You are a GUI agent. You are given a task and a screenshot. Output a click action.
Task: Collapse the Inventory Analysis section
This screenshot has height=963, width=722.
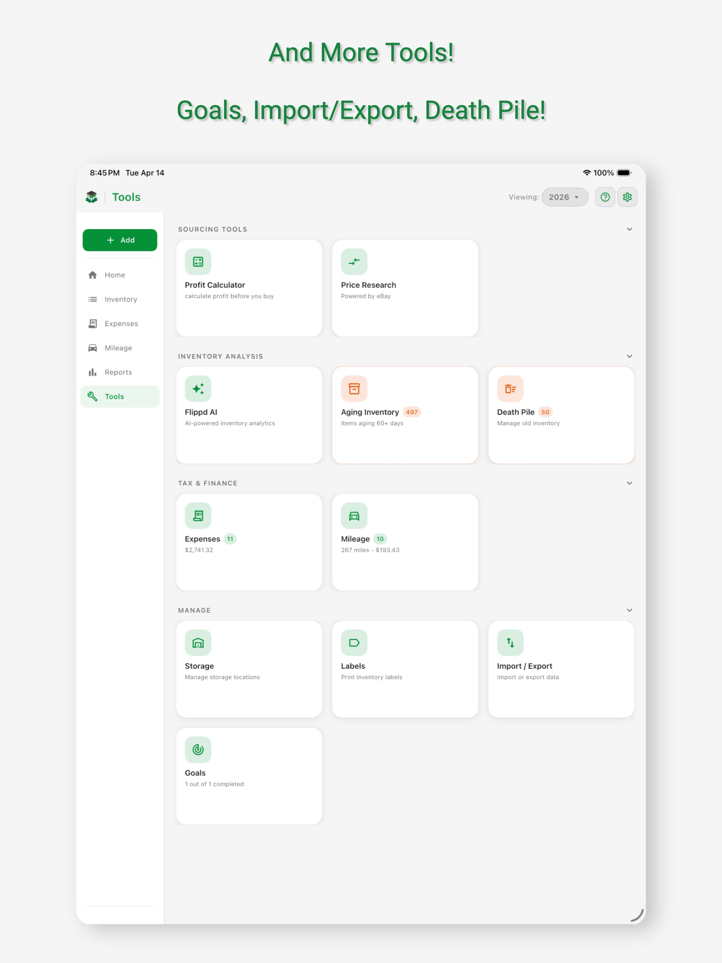629,357
